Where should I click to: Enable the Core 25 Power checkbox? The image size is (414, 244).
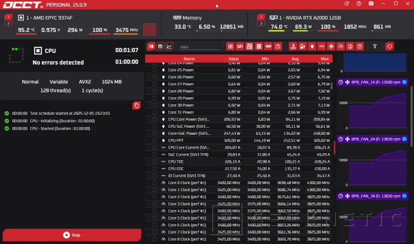[x=155, y=70]
